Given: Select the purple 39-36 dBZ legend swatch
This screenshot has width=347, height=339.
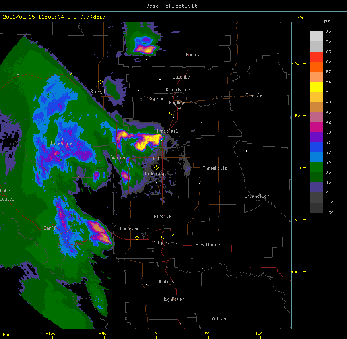Looking at the screenshot, I should pos(316,137).
